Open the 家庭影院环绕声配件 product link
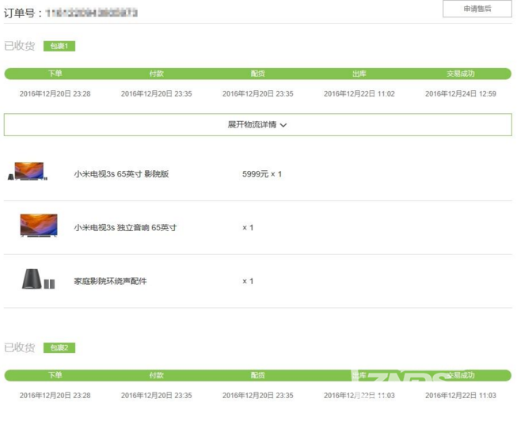 coord(111,281)
